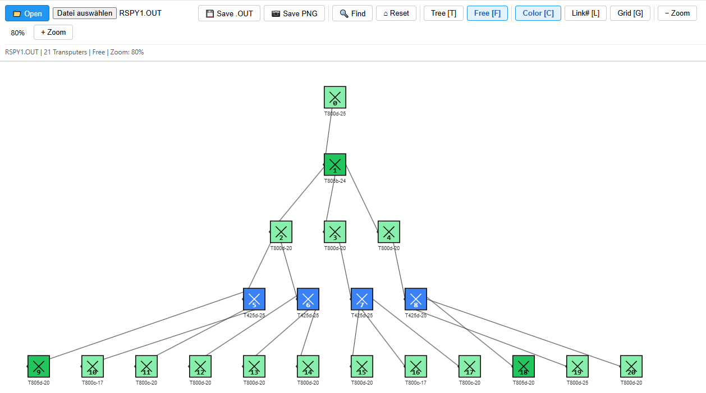The height and width of the screenshot is (393, 706).
Task: Open the Find search tool
Action: tap(352, 13)
